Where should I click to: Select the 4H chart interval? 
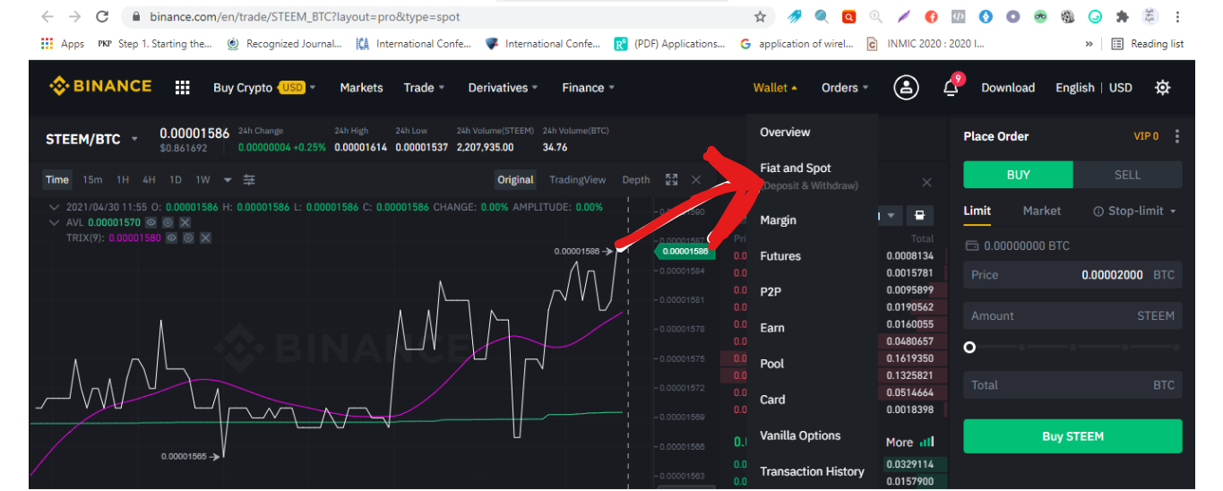click(150, 179)
